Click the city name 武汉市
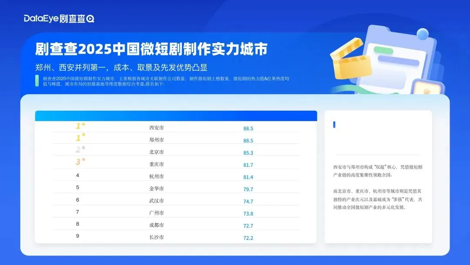The width and height of the screenshot is (470, 265). coord(157,201)
